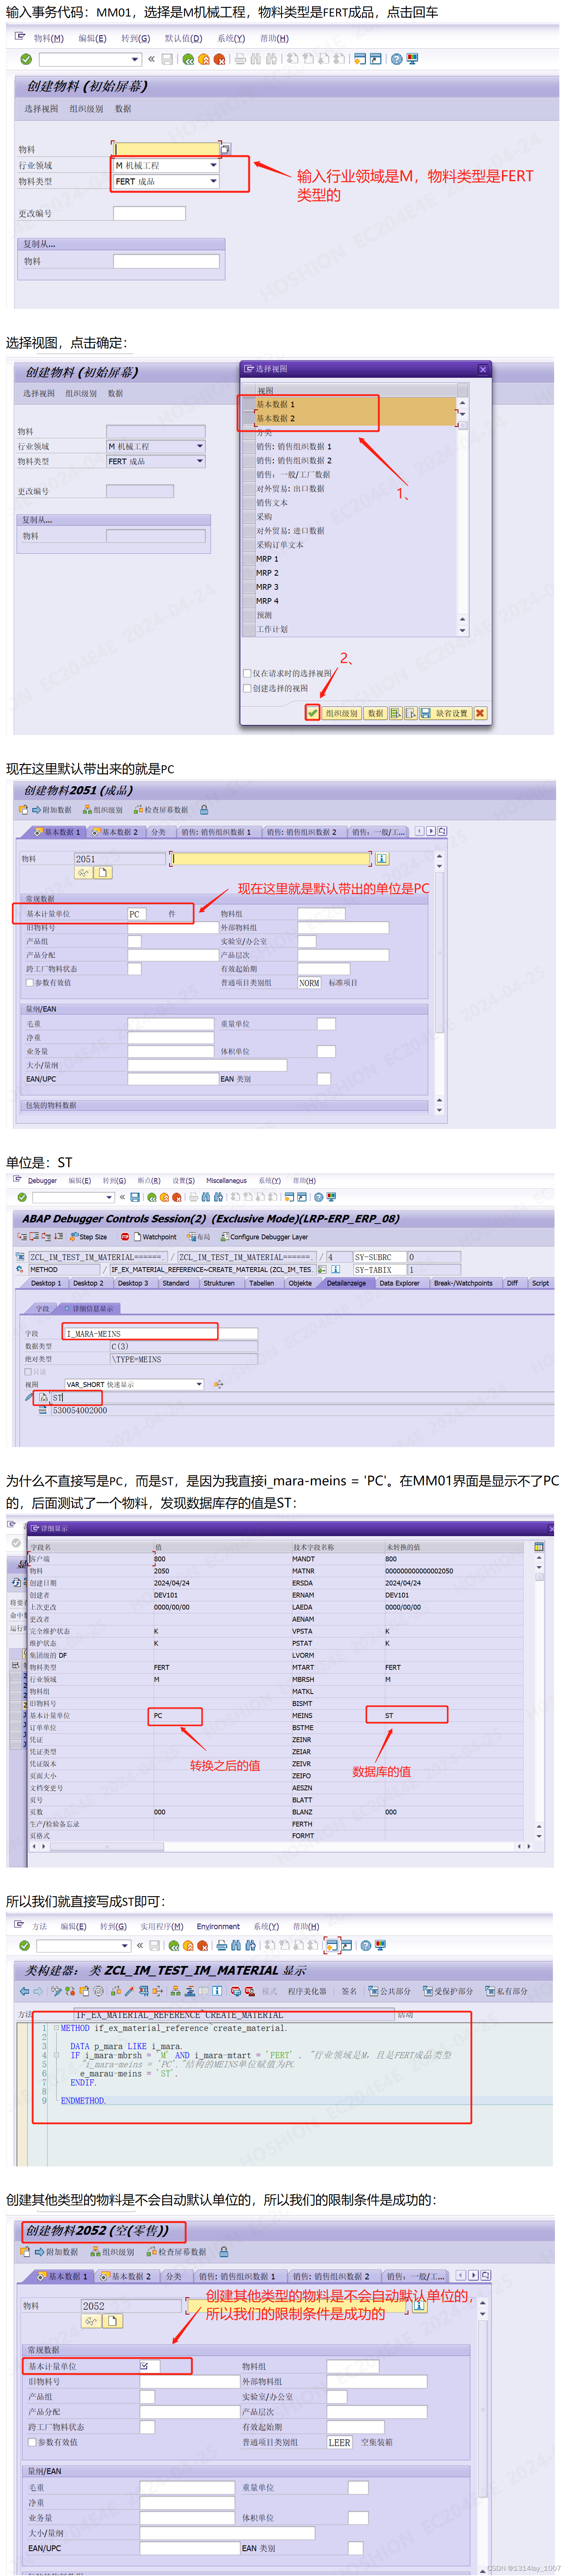Select MRP 1 row selector in 选择视图 list
The height and width of the screenshot is (2576, 567).
[248, 559]
